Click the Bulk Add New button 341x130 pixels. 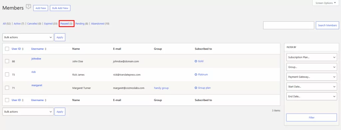[60, 8]
